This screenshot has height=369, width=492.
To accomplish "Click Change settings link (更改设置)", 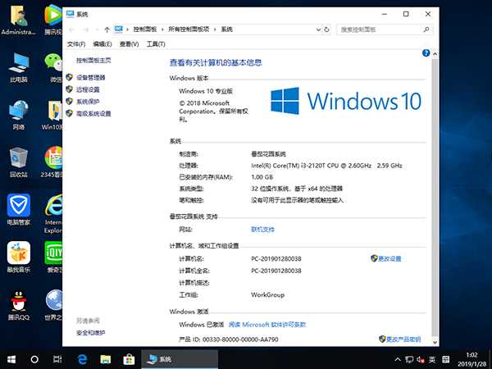I will pos(389,258).
